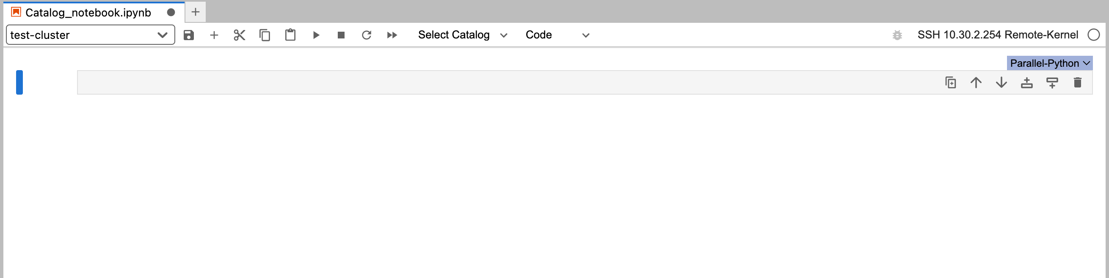Run all cells with fast-forward
The width and height of the screenshot is (1109, 278).
392,35
